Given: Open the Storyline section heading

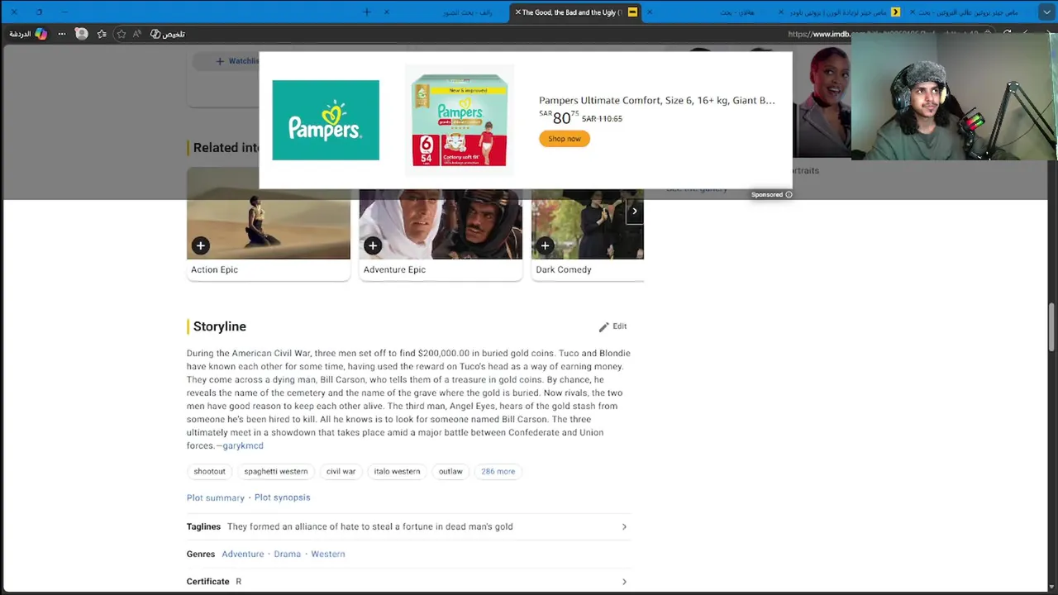Looking at the screenshot, I should coord(220,326).
